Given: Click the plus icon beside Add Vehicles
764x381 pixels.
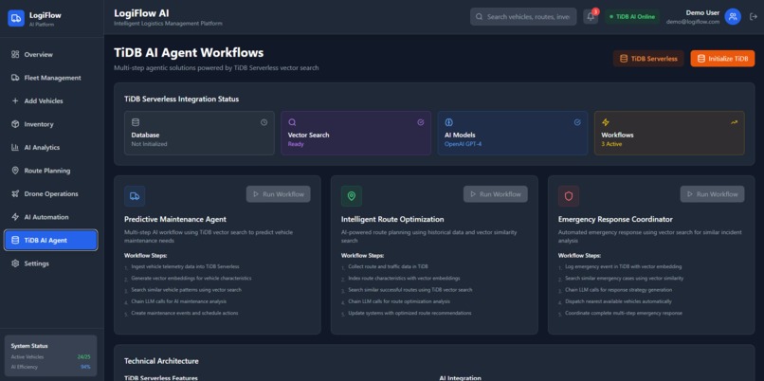Looking at the screenshot, I should pos(15,100).
